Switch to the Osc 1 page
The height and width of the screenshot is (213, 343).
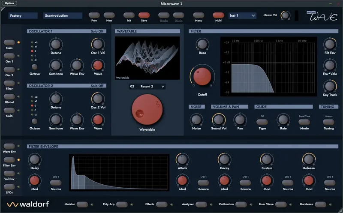point(9,56)
